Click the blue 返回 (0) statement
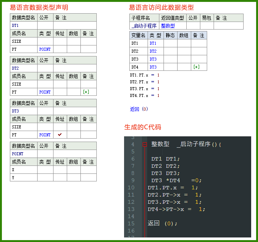This screenshot has height=242, width=258. [x=139, y=109]
